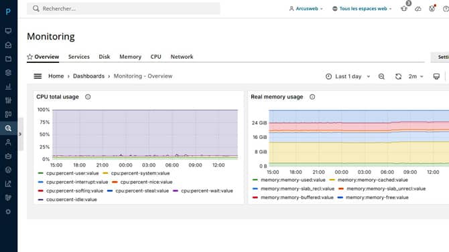Switch to the CPU tab
449x252 pixels.
pyautogui.click(x=155, y=57)
